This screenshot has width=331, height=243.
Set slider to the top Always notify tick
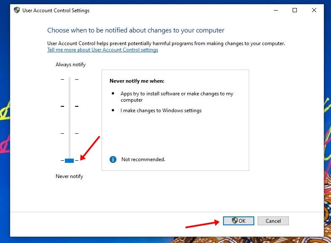(70, 79)
